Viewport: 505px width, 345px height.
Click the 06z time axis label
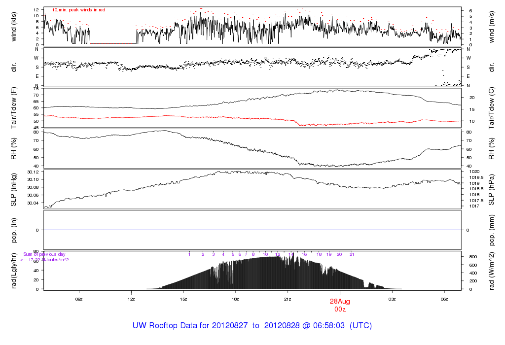444,299
